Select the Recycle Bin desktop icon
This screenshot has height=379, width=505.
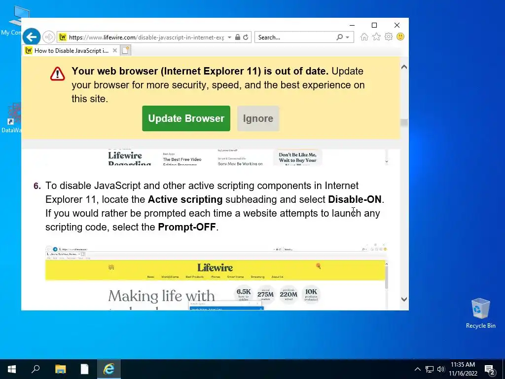pos(480,313)
